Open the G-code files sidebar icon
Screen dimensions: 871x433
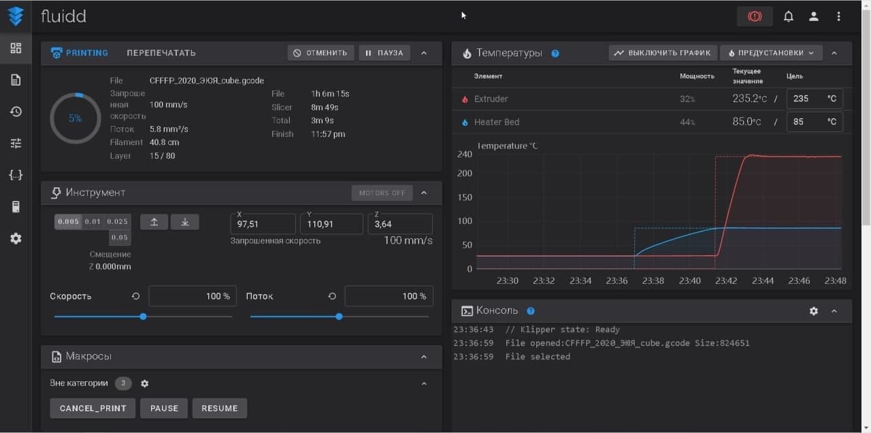[16, 80]
